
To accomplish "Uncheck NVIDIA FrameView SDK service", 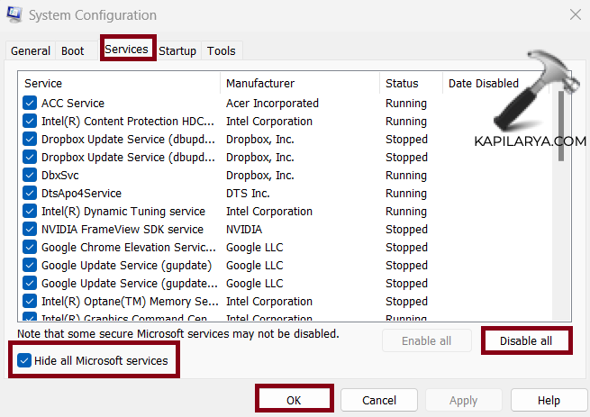I will [x=30, y=230].
